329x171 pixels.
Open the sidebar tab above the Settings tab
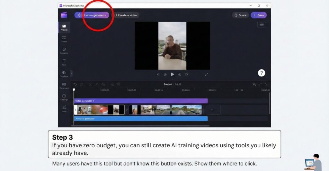point(64,86)
